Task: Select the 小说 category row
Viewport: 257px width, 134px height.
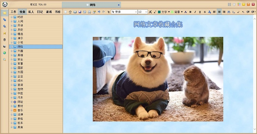Action: [x=36, y=42]
